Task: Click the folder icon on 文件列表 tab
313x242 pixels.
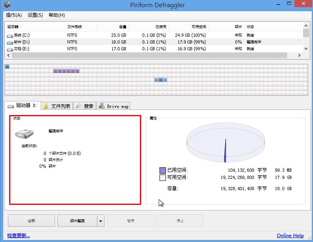Action: pos(46,106)
